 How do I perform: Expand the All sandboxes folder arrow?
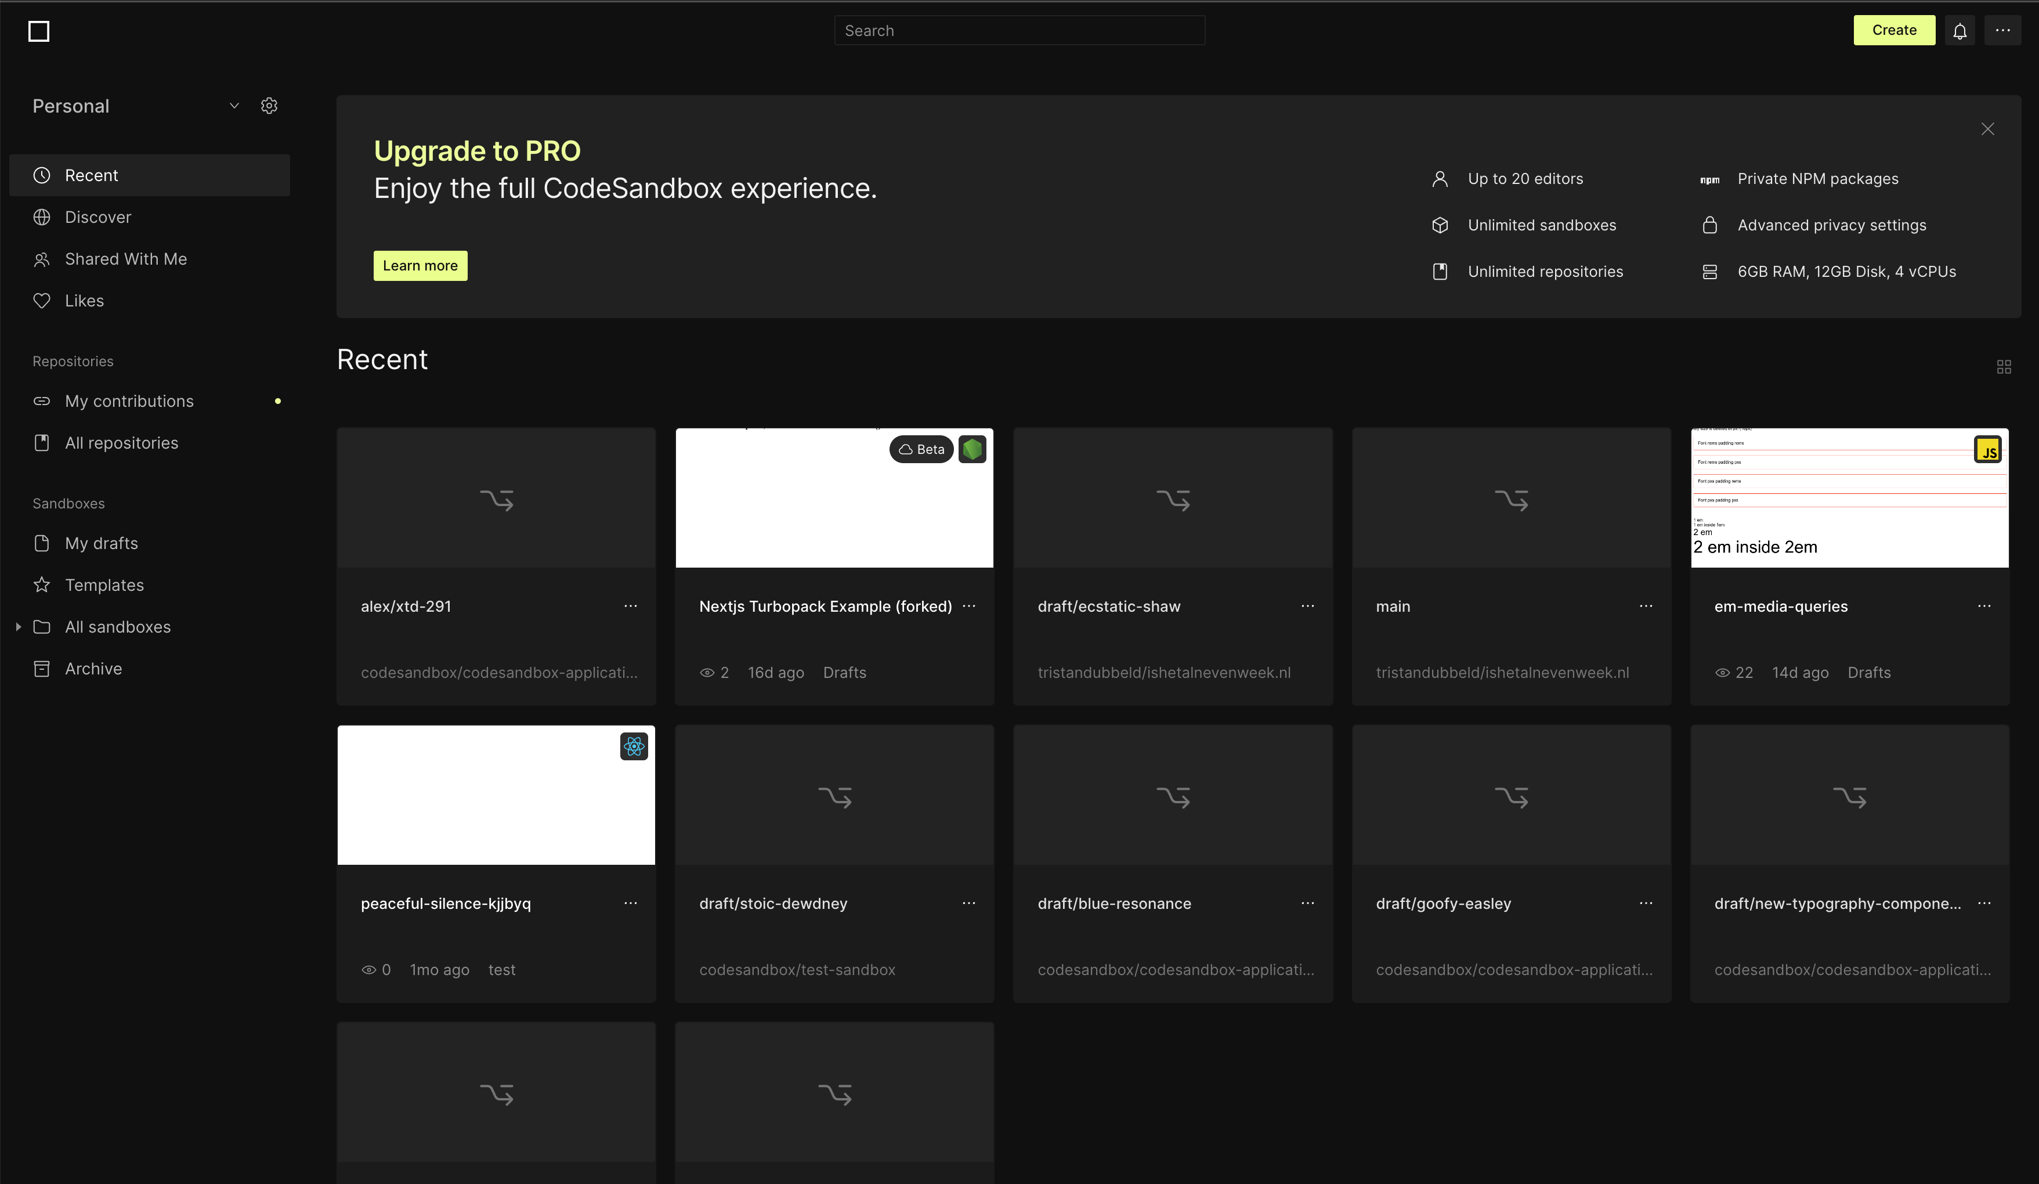point(18,627)
